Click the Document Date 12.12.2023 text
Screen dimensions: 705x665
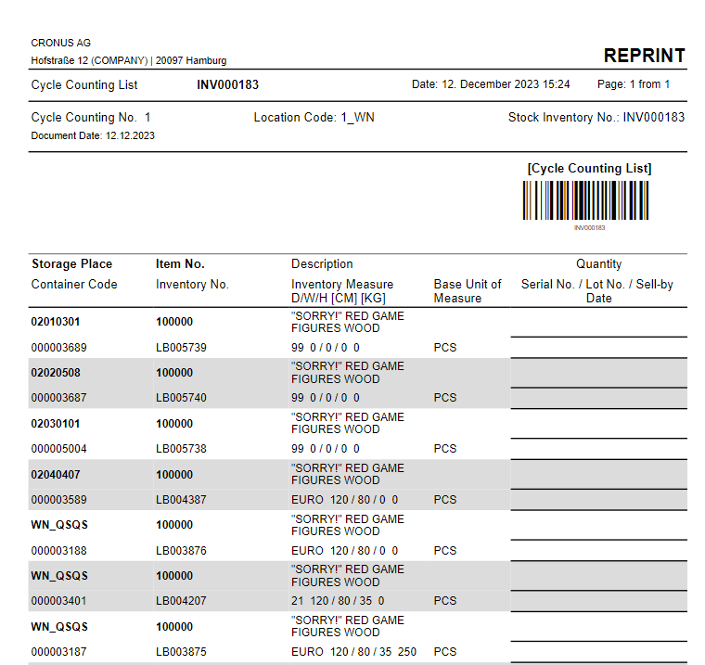click(x=93, y=135)
